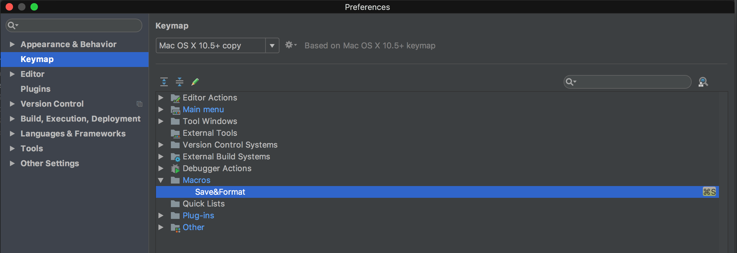
Task: Click the Expand All icon in keymap toolbar
Action: tap(164, 82)
